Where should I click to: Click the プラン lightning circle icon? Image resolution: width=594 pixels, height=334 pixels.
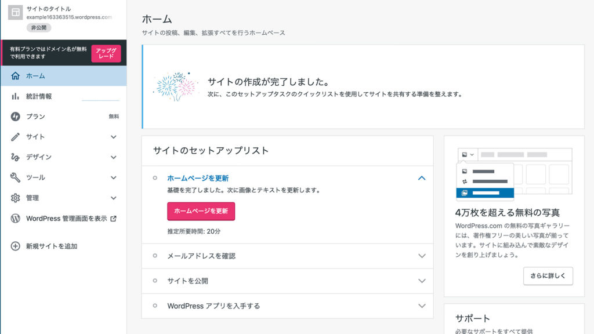pyautogui.click(x=15, y=117)
